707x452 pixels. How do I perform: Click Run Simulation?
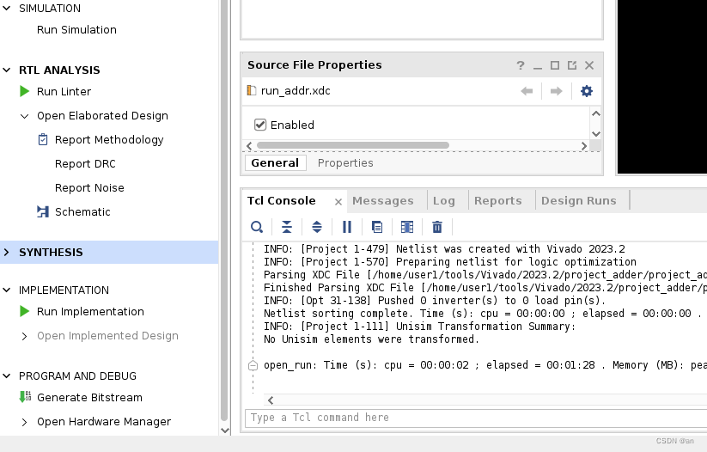[x=76, y=30]
